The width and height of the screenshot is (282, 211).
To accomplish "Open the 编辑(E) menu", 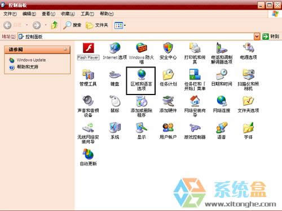I will point(29,14).
